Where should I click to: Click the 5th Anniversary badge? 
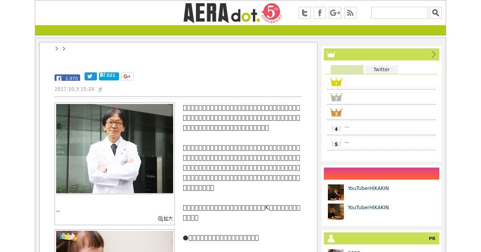click(x=271, y=13)
